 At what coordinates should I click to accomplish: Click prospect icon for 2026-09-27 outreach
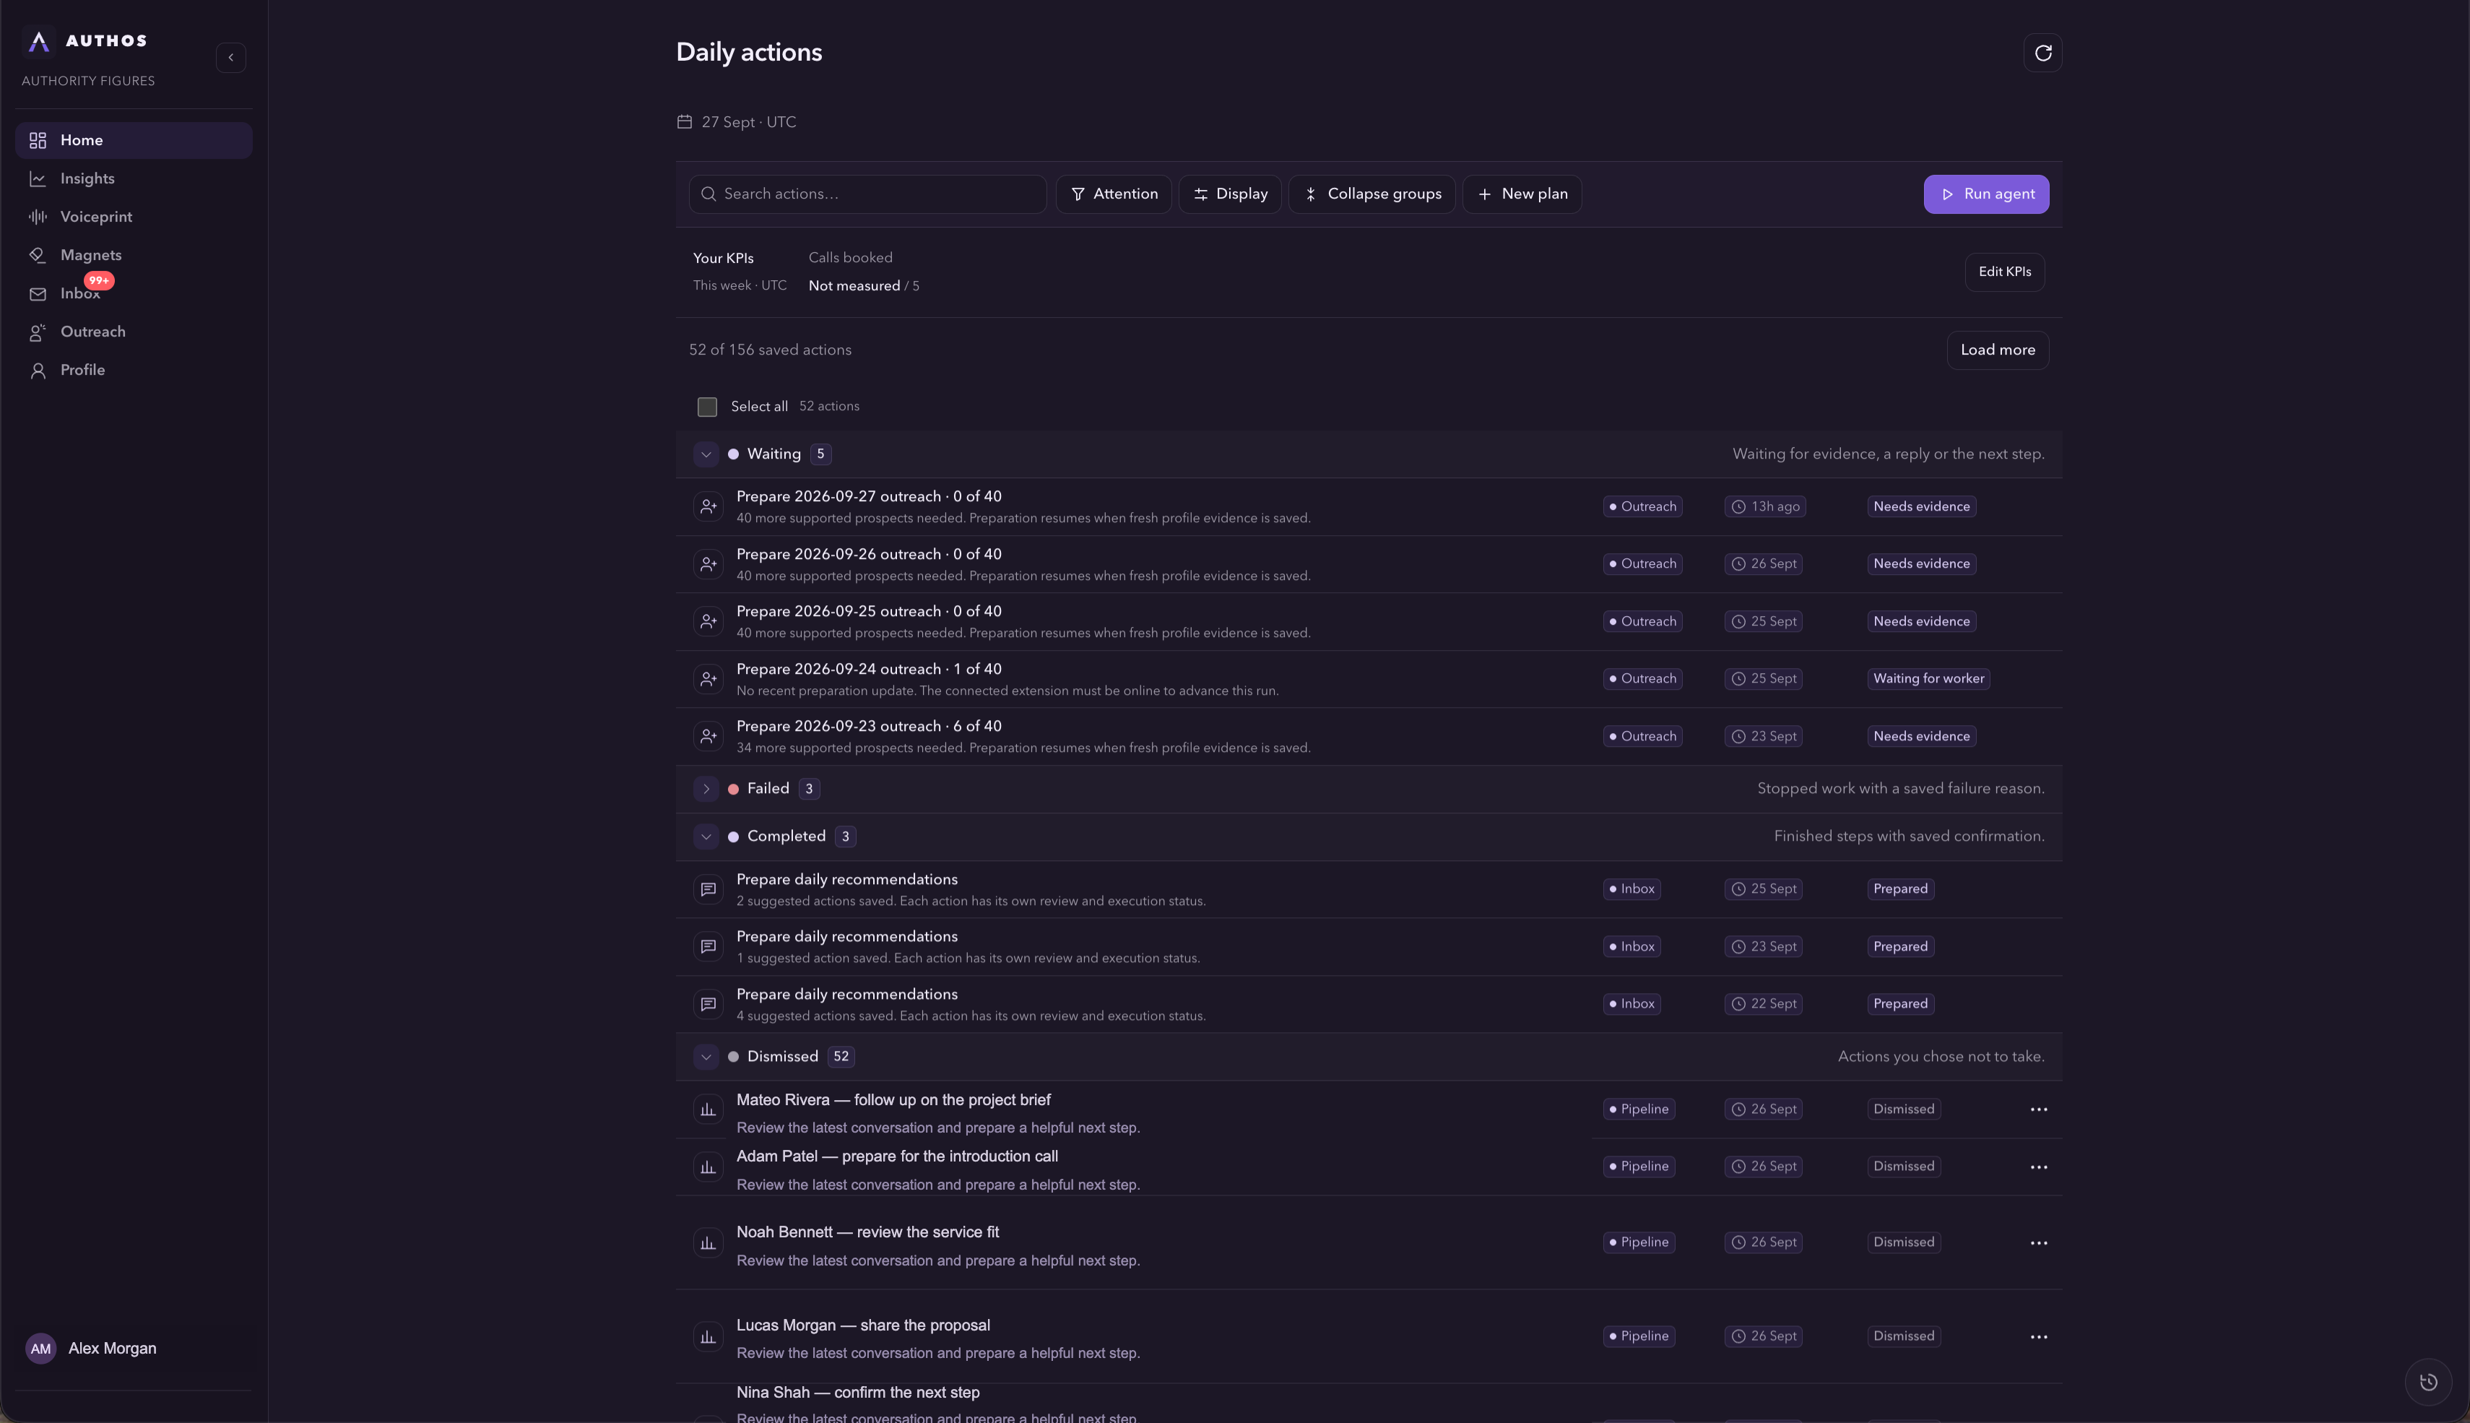(708, 506)
